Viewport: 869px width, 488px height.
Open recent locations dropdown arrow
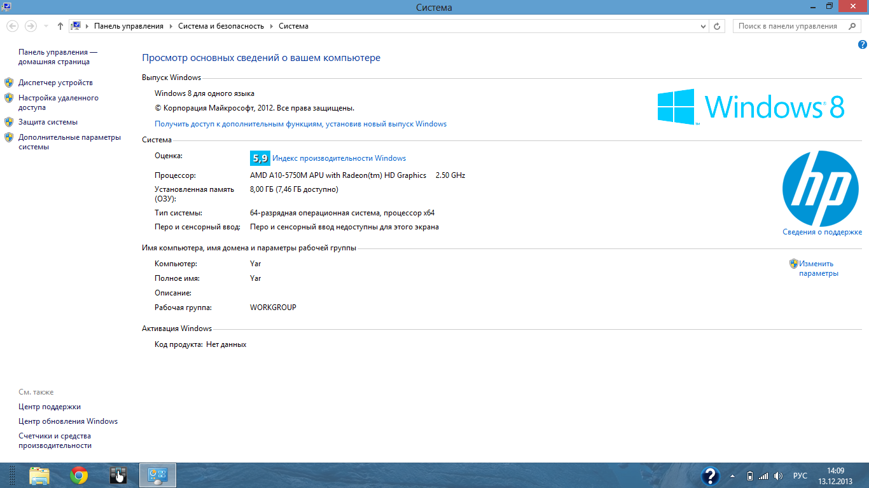pyautogui.click(x=46, y=27)
